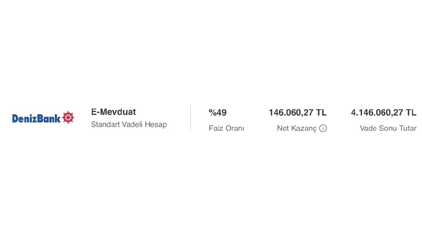Open the E-Mevduat product title
The height and width of the screenshot is (237, 422).
point(113,112)
